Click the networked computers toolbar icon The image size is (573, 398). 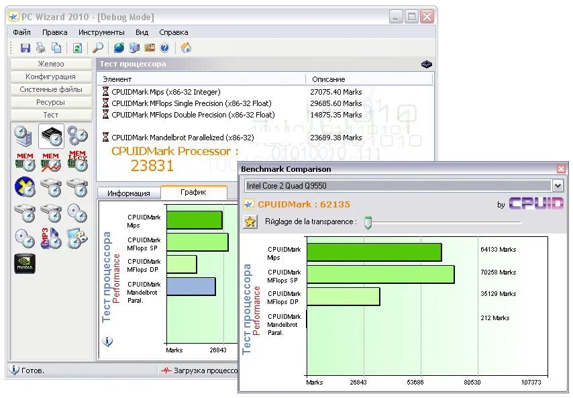[134, 48]
